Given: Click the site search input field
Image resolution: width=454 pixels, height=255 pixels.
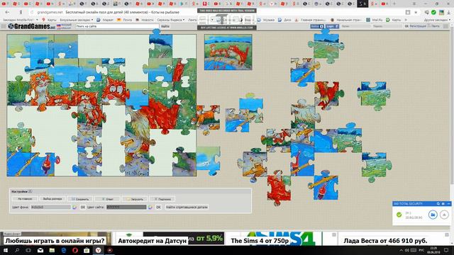Looking at the screenshot, I should (117, 26).
